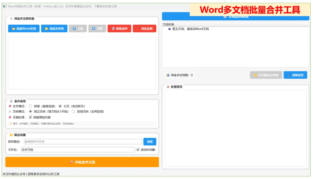
Task: Click the 待合并文档数: 0 text
Action: pyautogui.click(x=182, y=75)
